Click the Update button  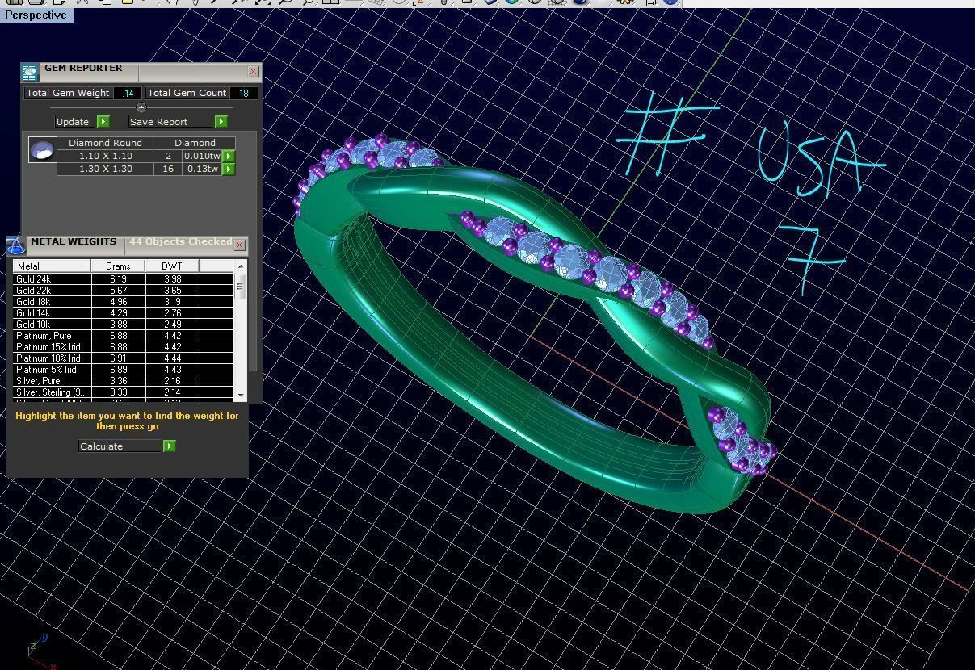[75, 122]
